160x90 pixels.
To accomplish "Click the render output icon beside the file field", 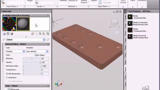I will (36, 3).
